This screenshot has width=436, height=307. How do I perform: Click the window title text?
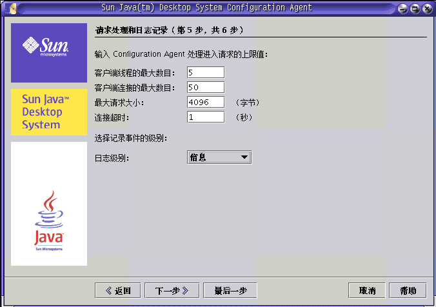[206, 8]
